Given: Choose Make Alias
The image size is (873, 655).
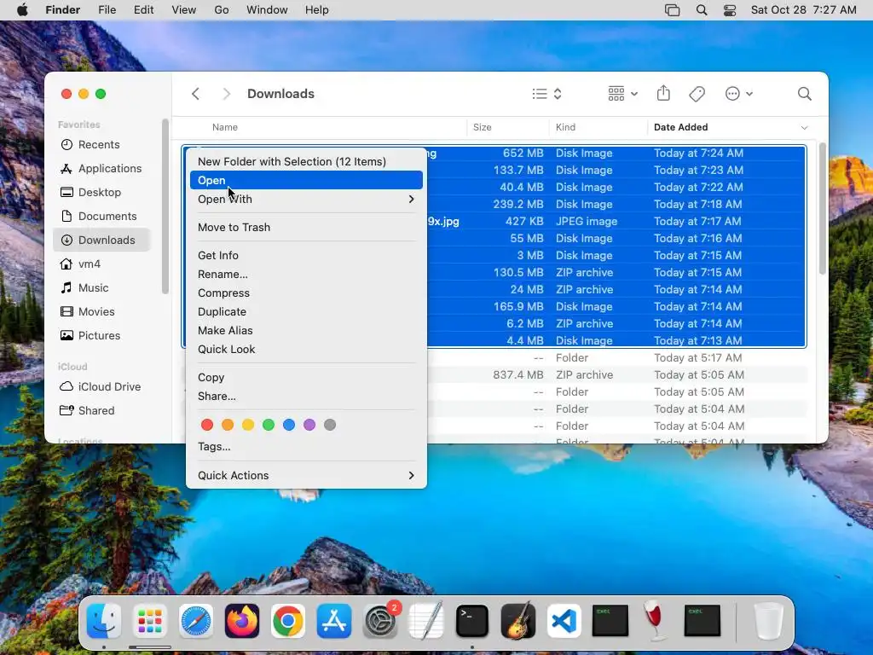Looking at the screenshot, I should (306, 330).
